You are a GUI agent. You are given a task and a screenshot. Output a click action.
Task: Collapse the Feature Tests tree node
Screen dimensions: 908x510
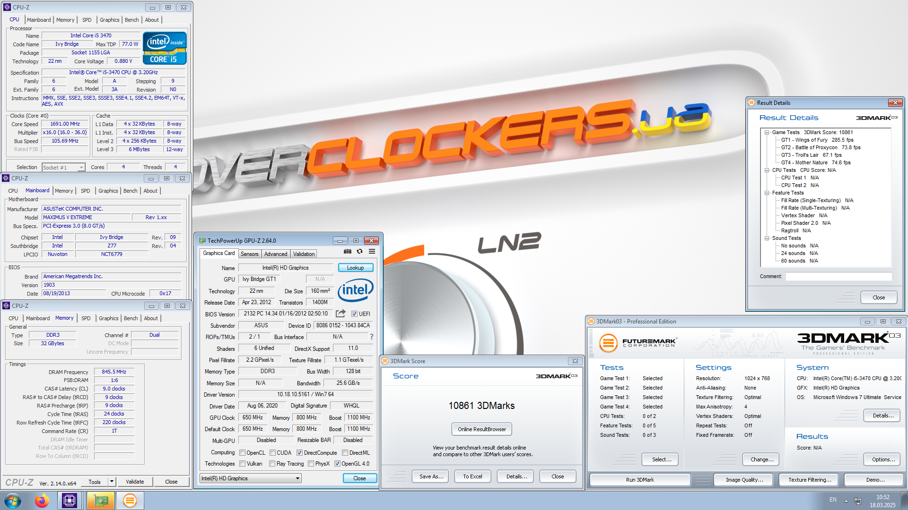pyautogui.click(x=767, y=193)
